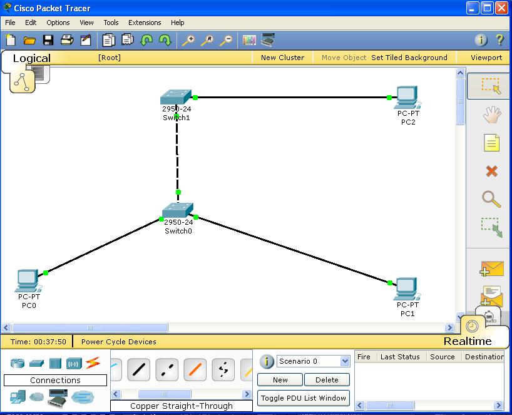Screen dimensions: 512x415
Task: Pick the Copper Cross-Over dashed cable
Action: [x=167, y=369]
